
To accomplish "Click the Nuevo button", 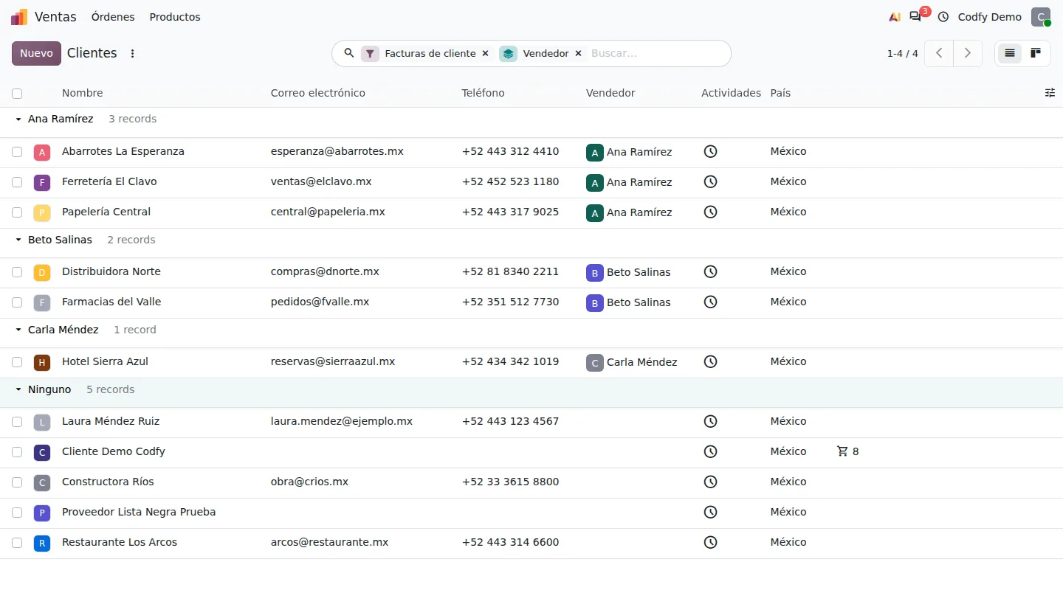I will pos(36,53).
